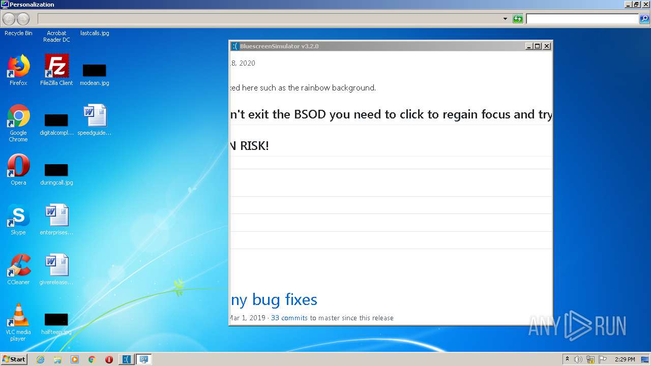
Task: Open the Recycle Bin desktop icon
Action: coord(18,33)
